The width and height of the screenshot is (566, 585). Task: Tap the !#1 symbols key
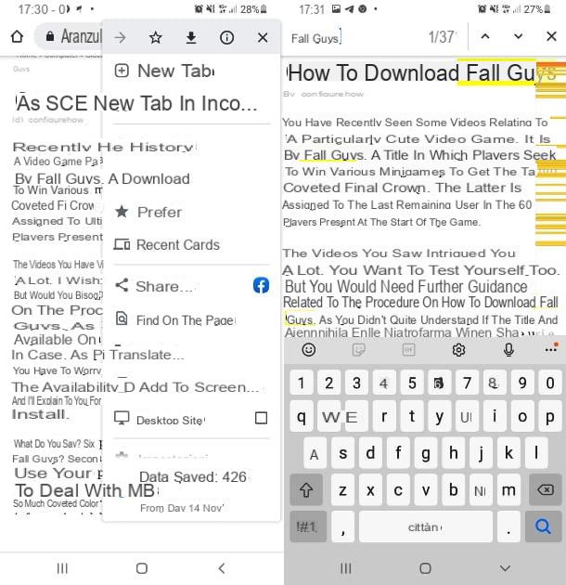click(308, 526)
